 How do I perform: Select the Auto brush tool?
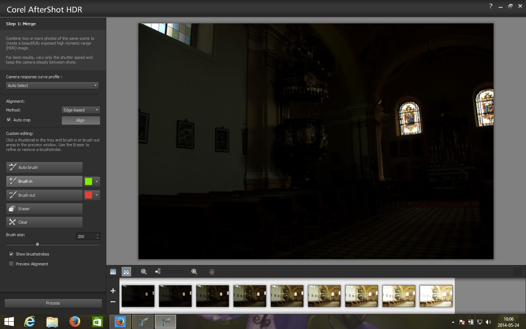tap(44, 167)
